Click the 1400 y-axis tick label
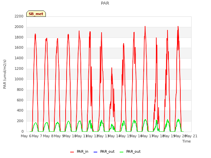211x158 pixels. click(x=19, y=58)
